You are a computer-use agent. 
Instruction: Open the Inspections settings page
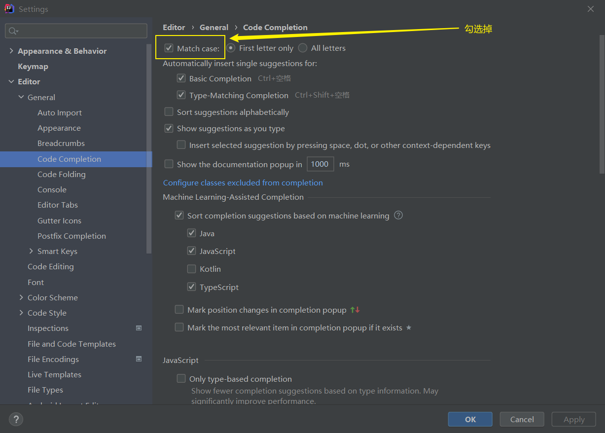[x=48, y=328]
